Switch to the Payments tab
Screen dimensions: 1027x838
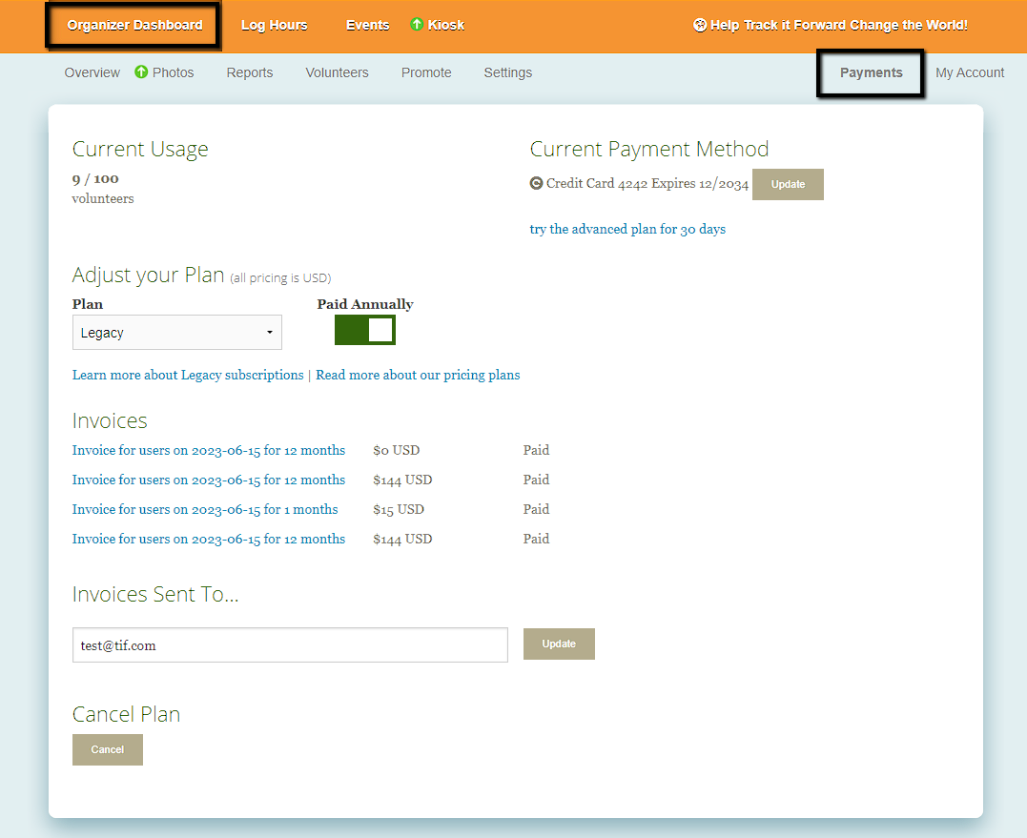(x=871, y=73)
